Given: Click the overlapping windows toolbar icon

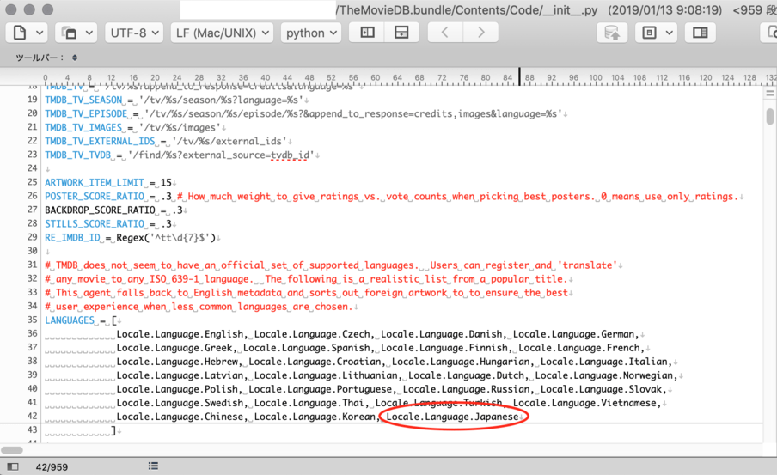Looking at the screenshot, I should point(69,33).
